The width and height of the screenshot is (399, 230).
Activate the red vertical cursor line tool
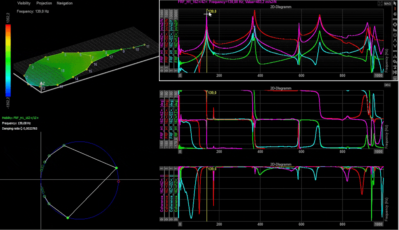point(395,9)
